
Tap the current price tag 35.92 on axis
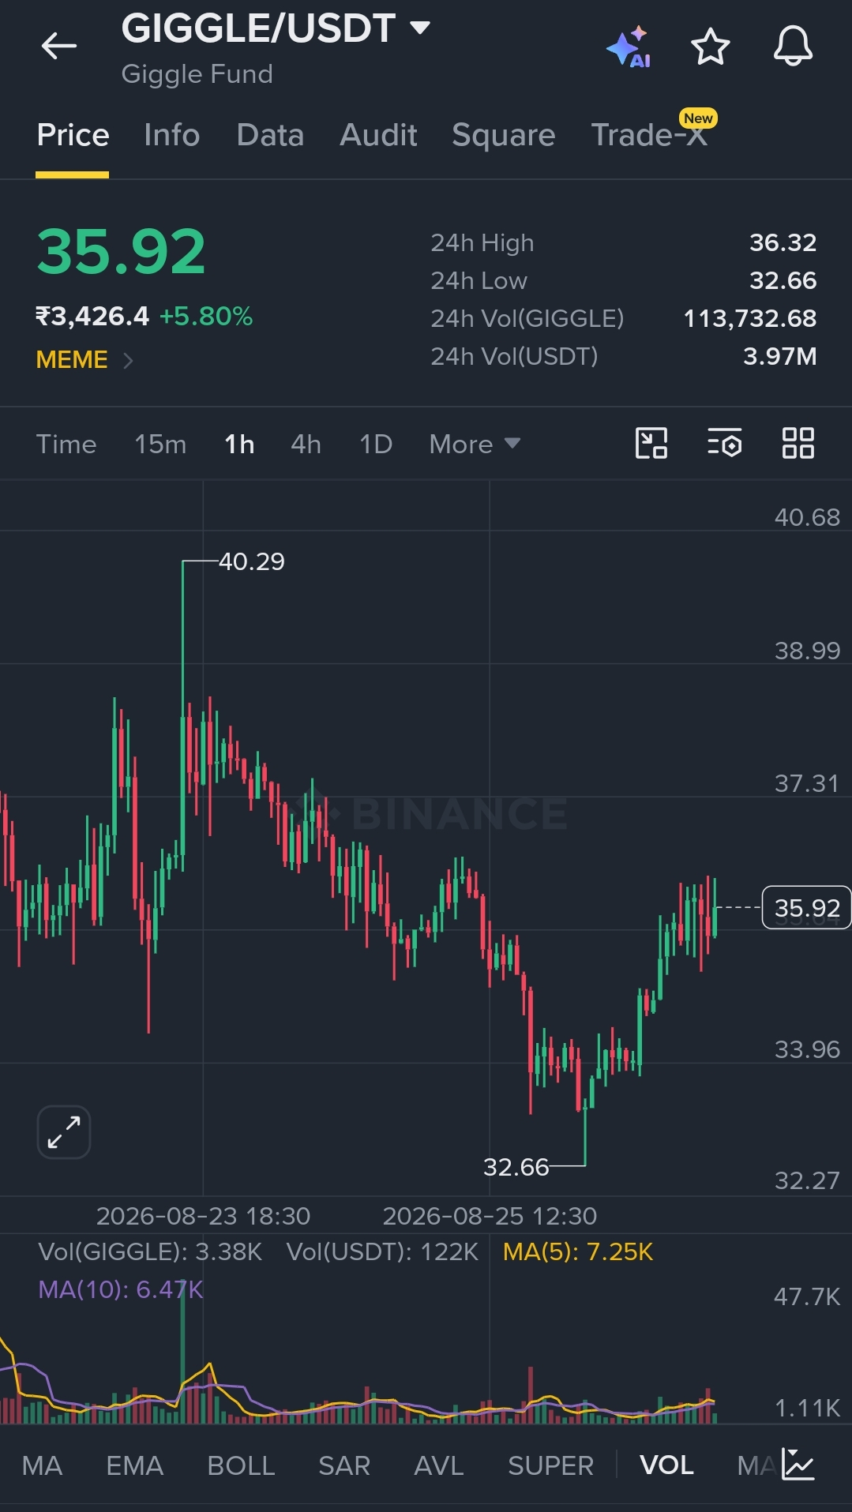point(806,908)
